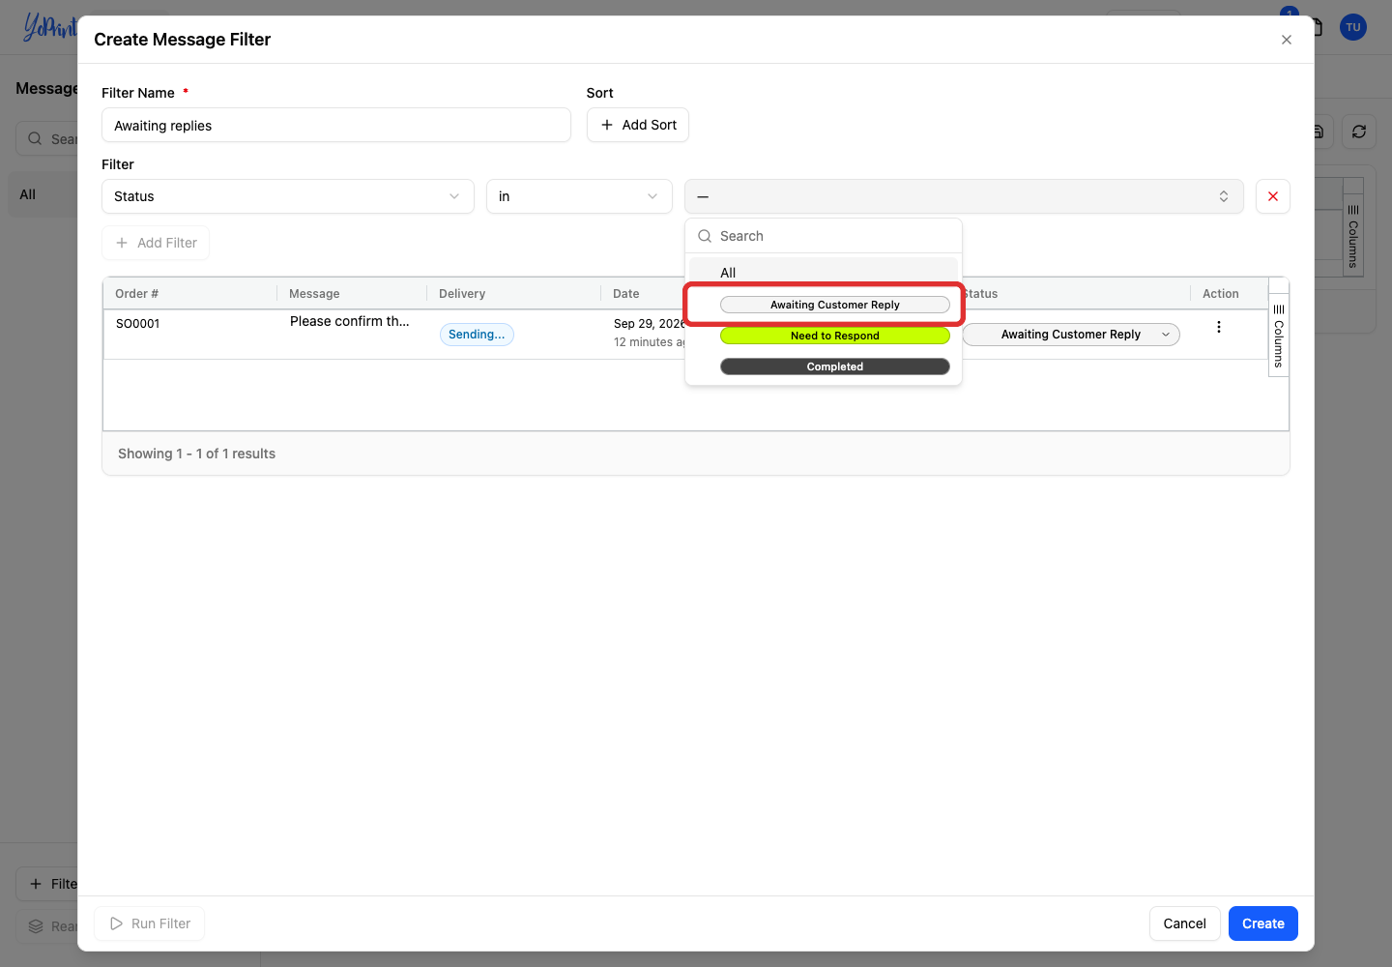Screen dimensions: 1392x967
Task: Click the refresh icon in background page
Action: coord(1359,132)
